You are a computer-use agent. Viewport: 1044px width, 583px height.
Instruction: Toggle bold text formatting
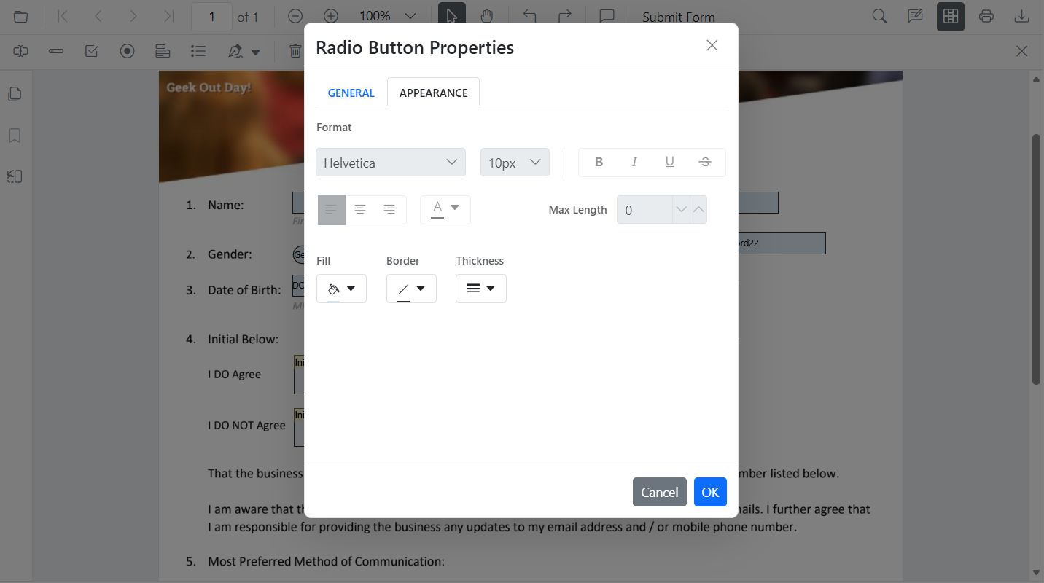pyautogui.click(x=599, y=162)
